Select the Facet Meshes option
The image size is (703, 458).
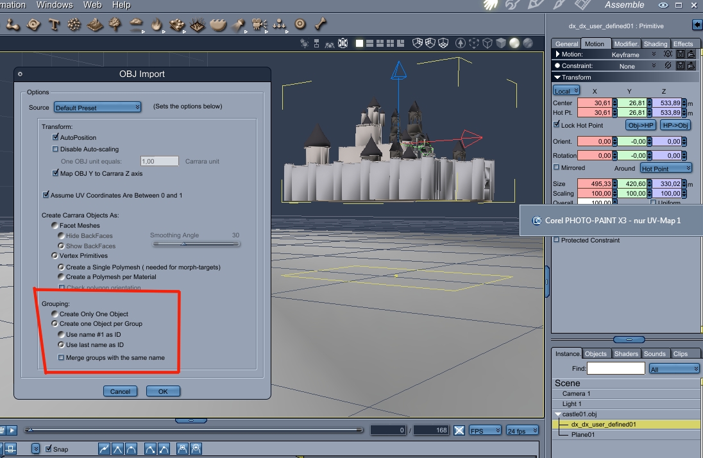pos(55,225)
